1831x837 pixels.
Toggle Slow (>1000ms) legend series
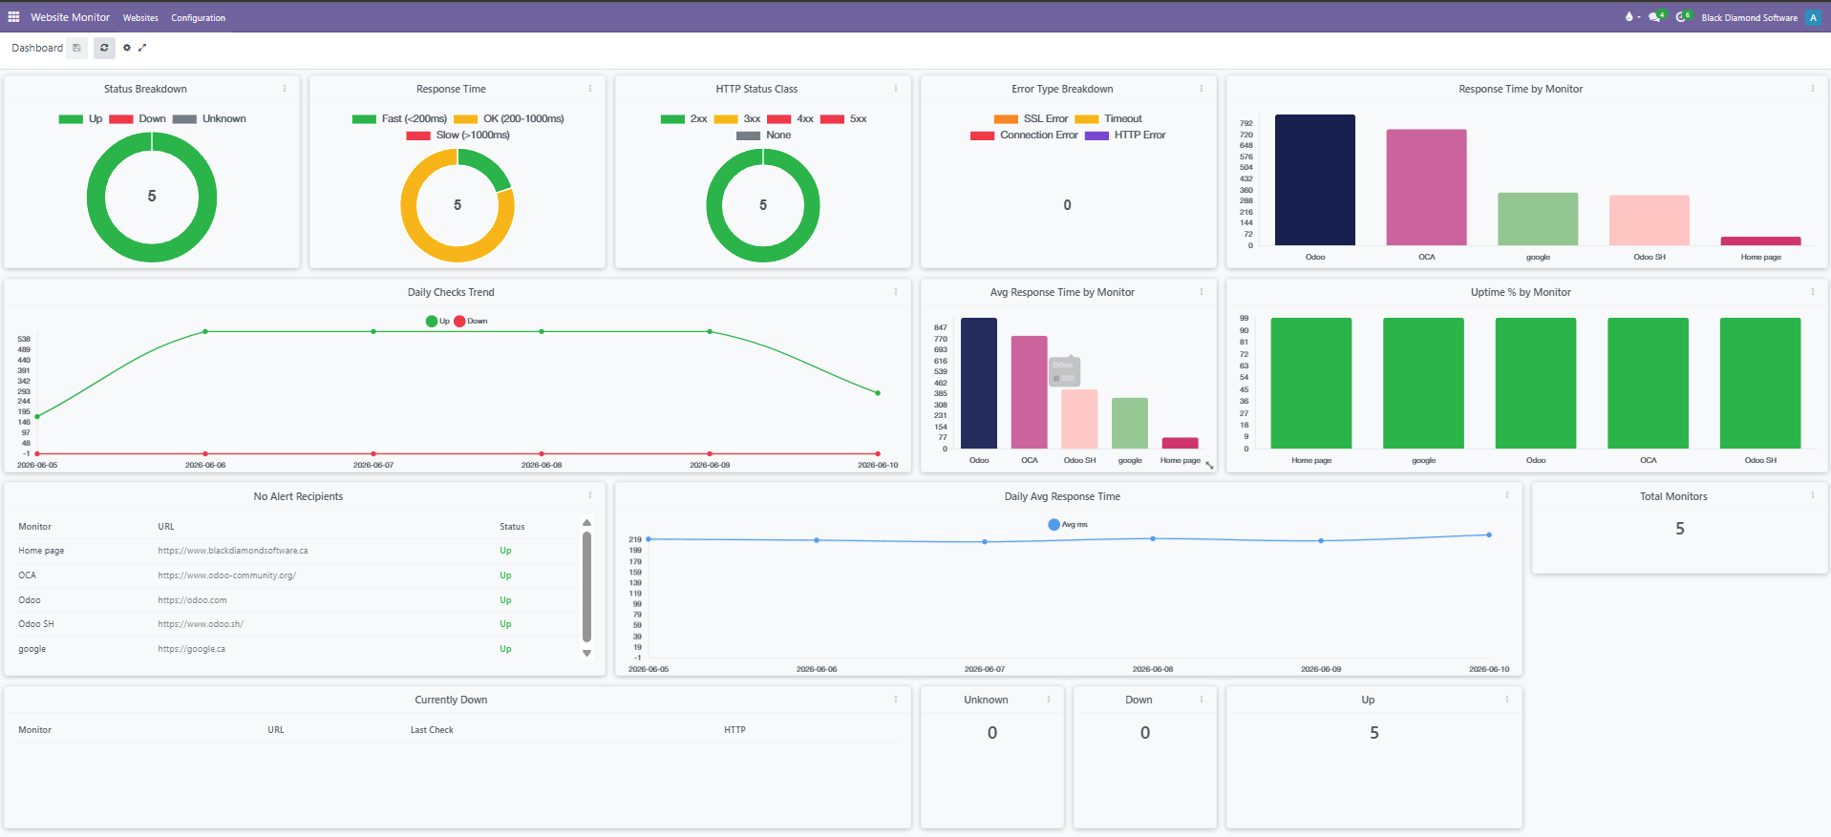pyautogui.click(x=458, y=136)
